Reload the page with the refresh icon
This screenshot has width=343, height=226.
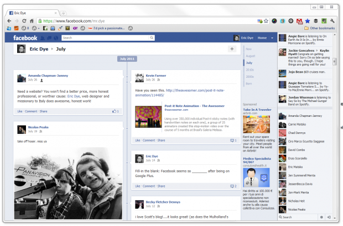[24, 21]
